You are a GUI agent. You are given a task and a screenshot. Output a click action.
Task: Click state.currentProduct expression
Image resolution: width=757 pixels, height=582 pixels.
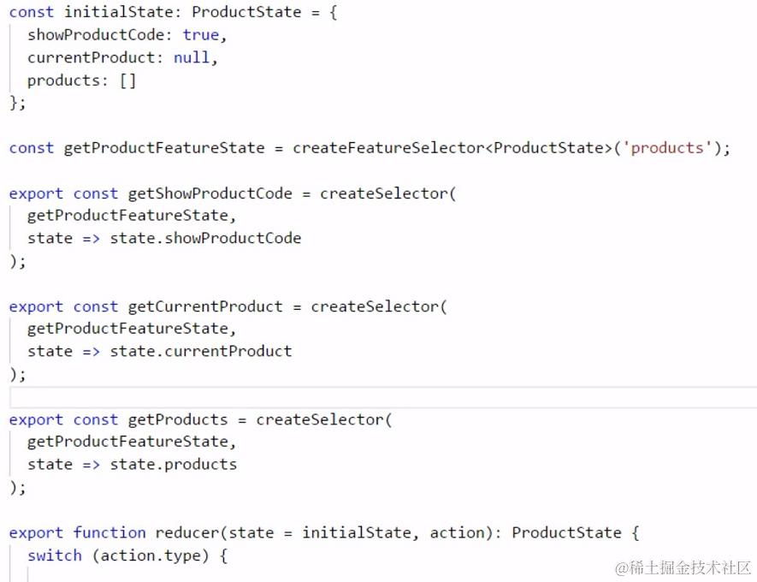pyautogui.click(x=201, y=352)
